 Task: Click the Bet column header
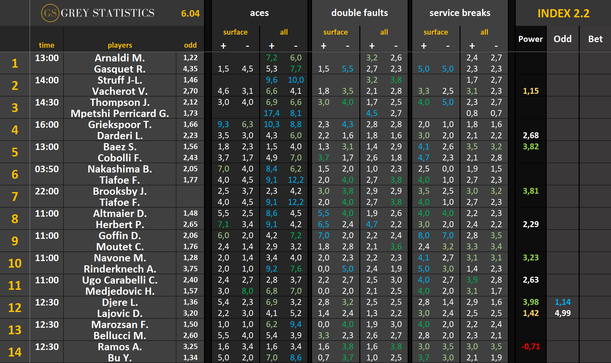tap(595, 39)
